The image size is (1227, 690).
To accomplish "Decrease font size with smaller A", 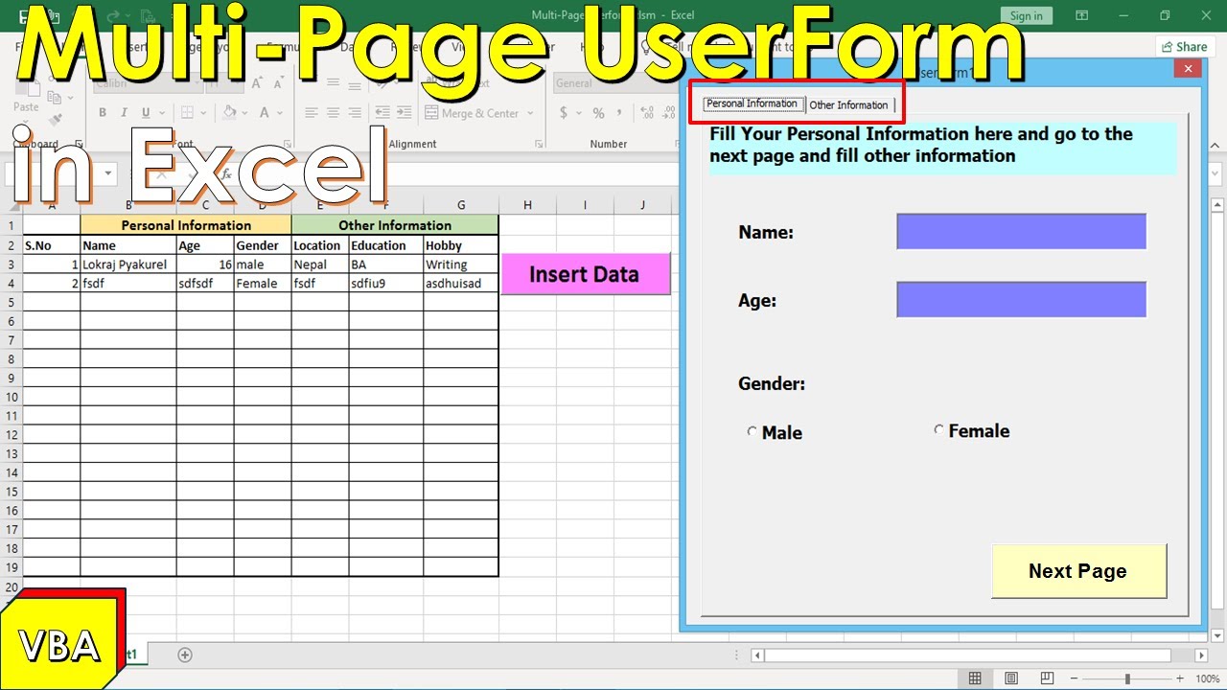I will point(278,83).
